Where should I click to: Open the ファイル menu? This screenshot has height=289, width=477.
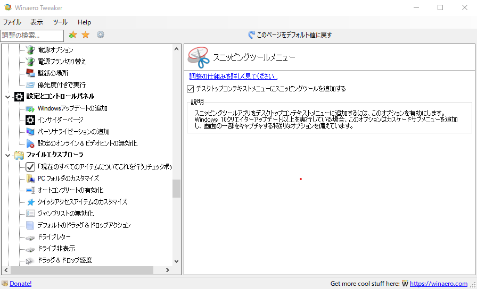pyautogui.click(x=12, y=22)
